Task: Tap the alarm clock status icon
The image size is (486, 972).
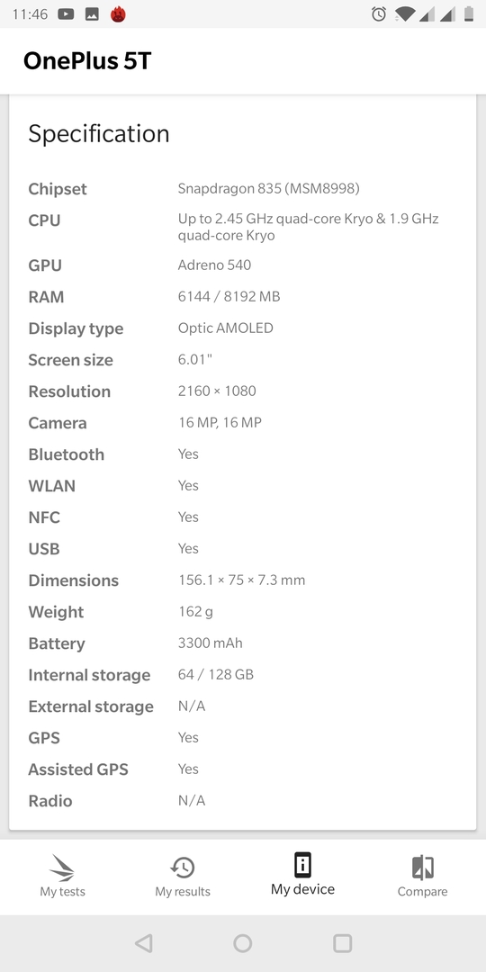Action: [379, 14]
